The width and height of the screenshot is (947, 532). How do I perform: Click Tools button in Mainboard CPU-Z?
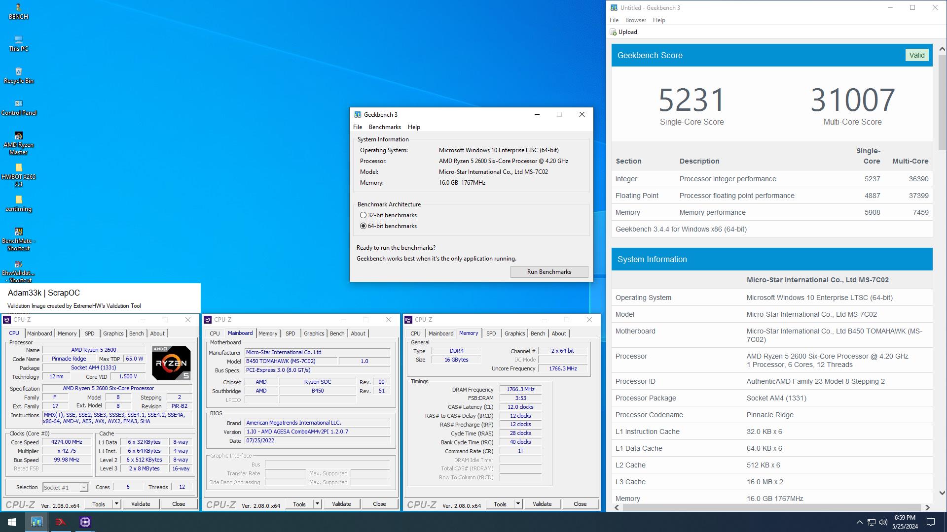pos(299,504)
